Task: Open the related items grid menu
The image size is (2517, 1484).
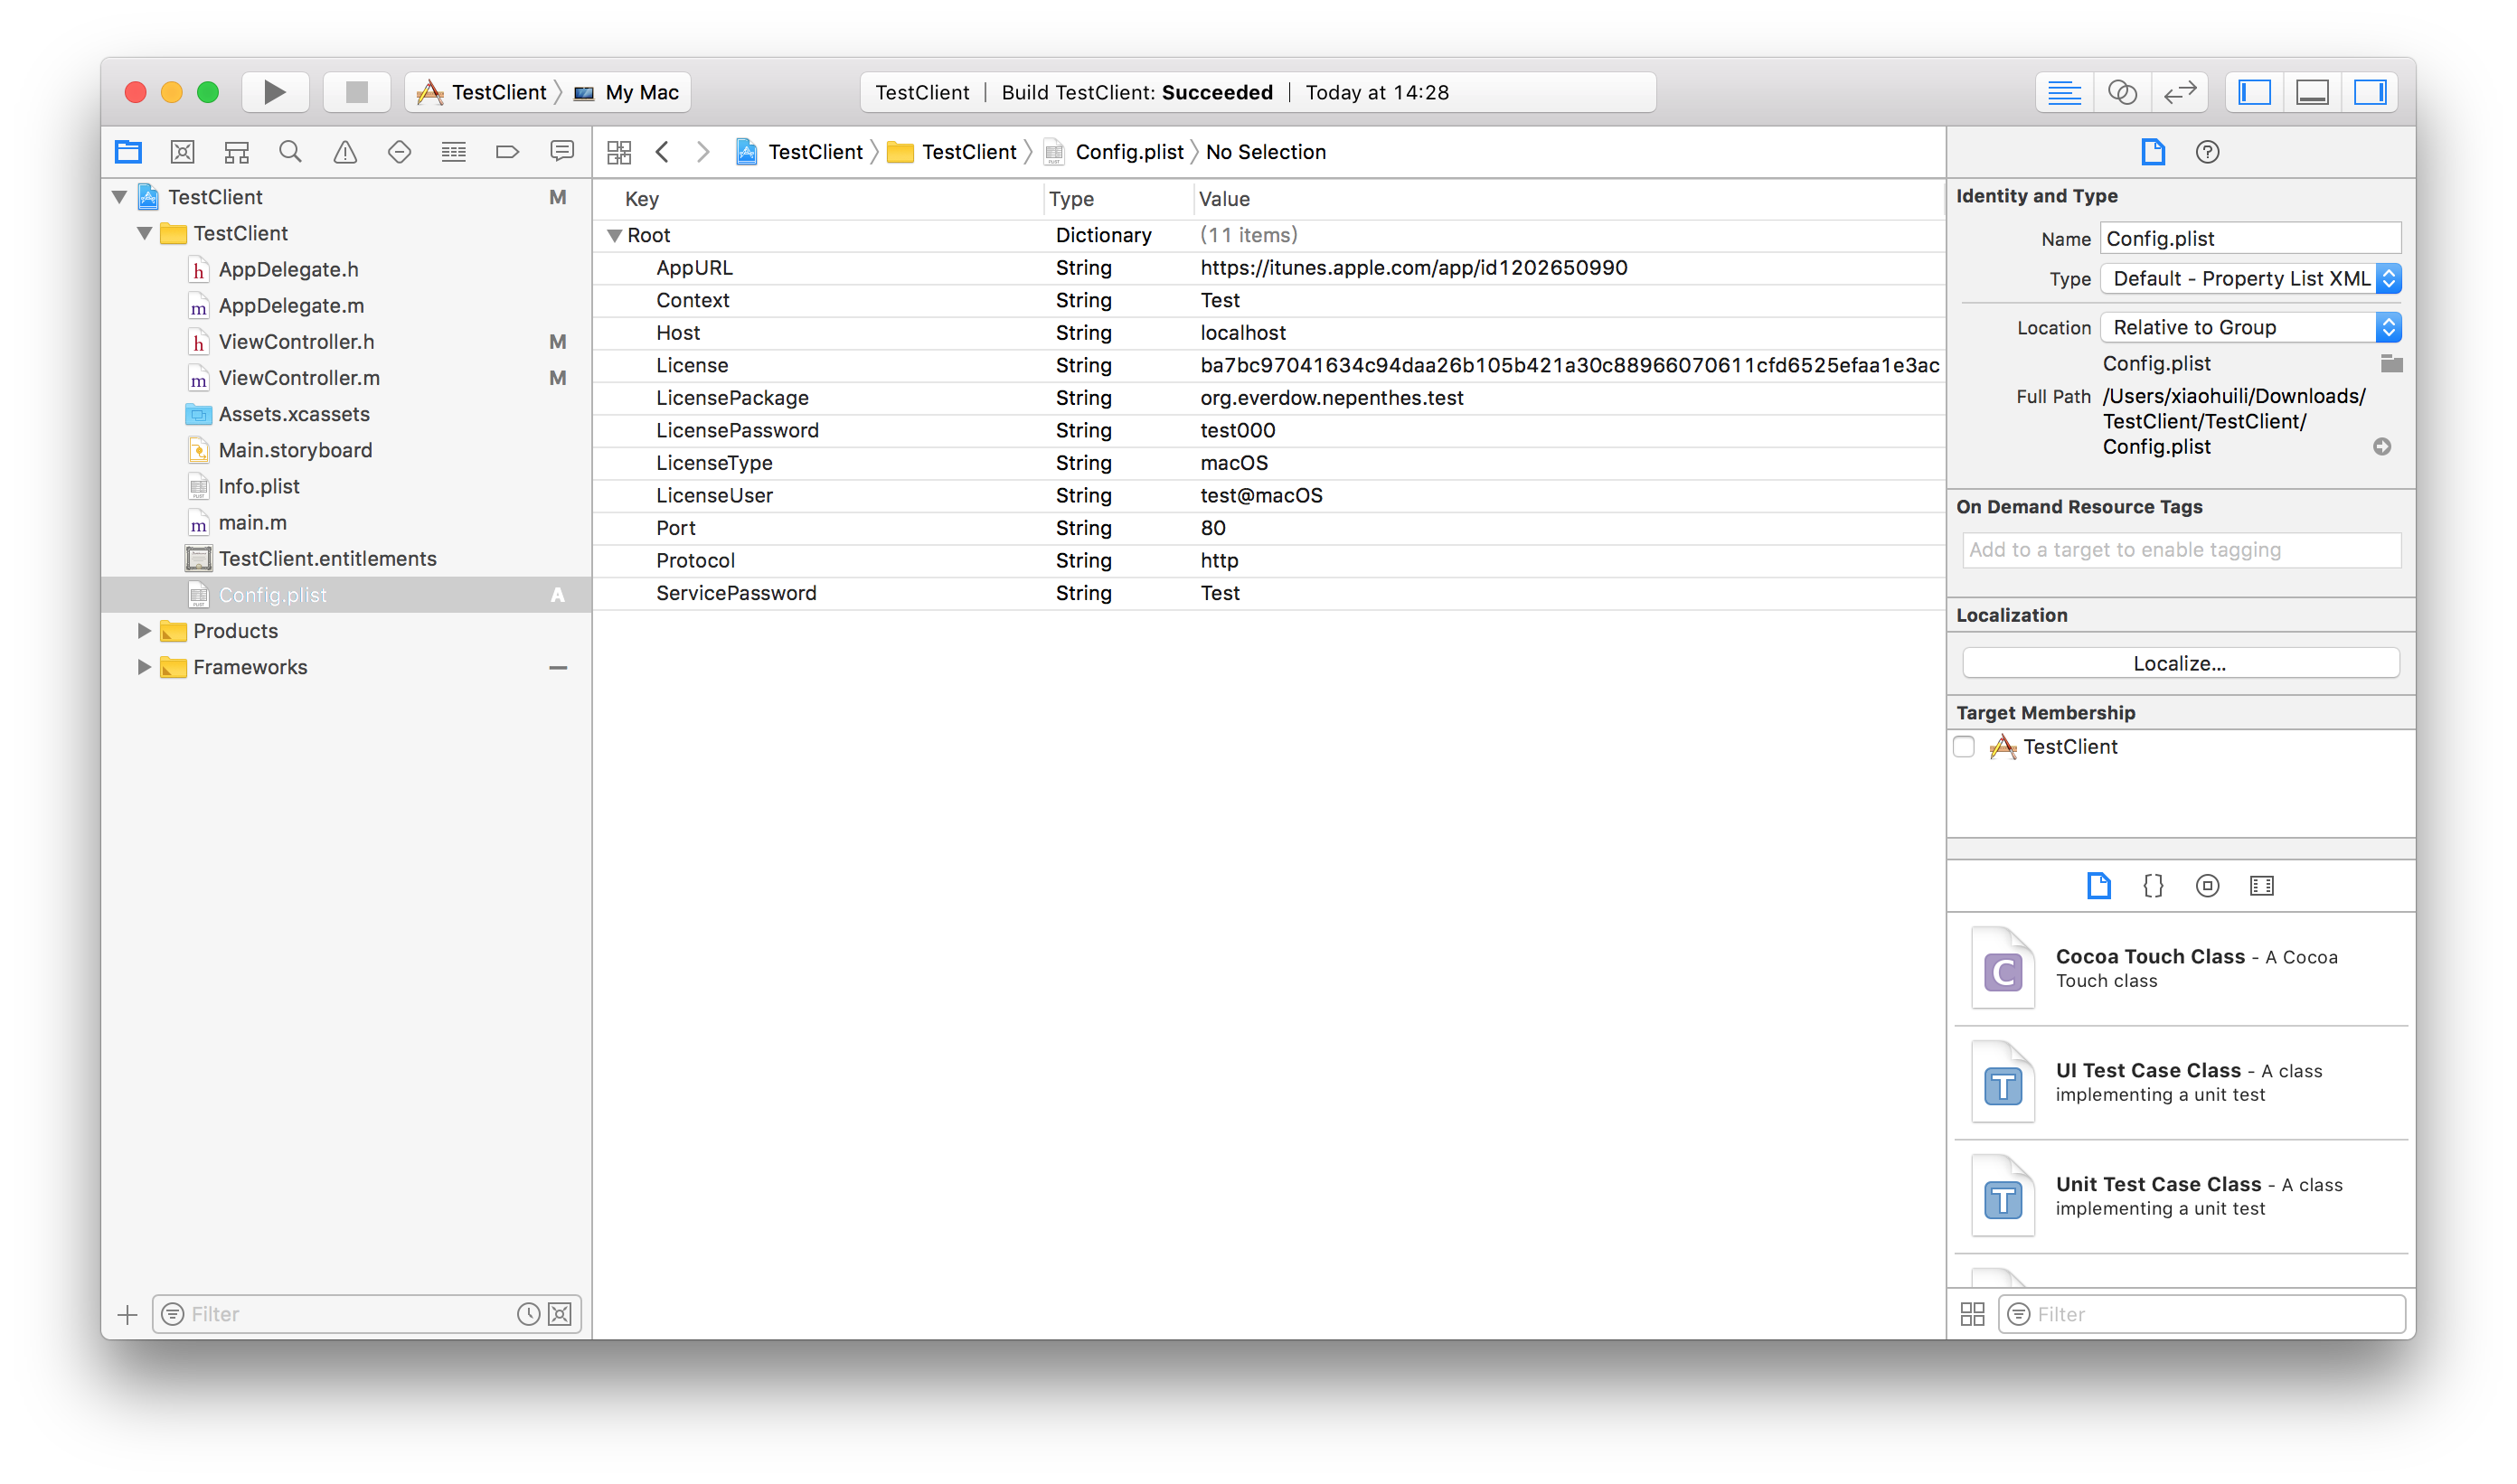Action: (619, 152)
